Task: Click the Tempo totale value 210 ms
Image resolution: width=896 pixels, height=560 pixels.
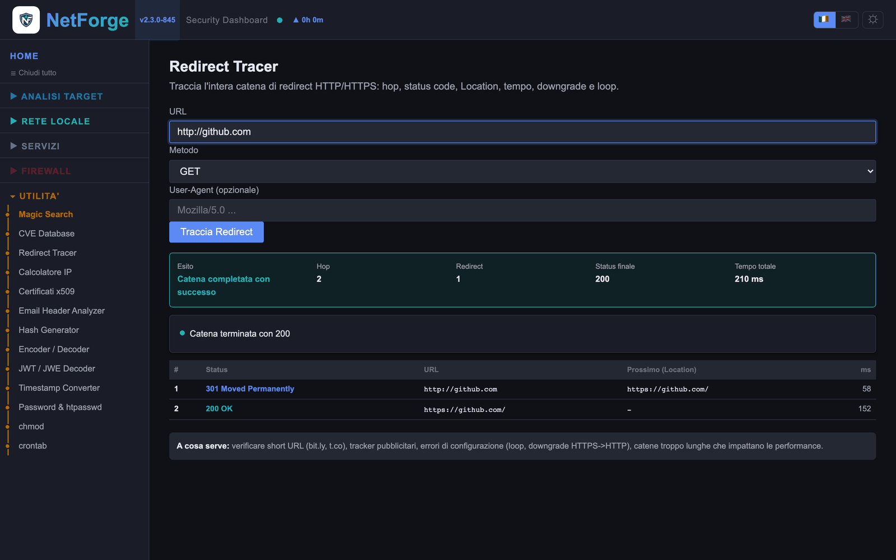Action: pyautogui.click(x=749, y=279)
